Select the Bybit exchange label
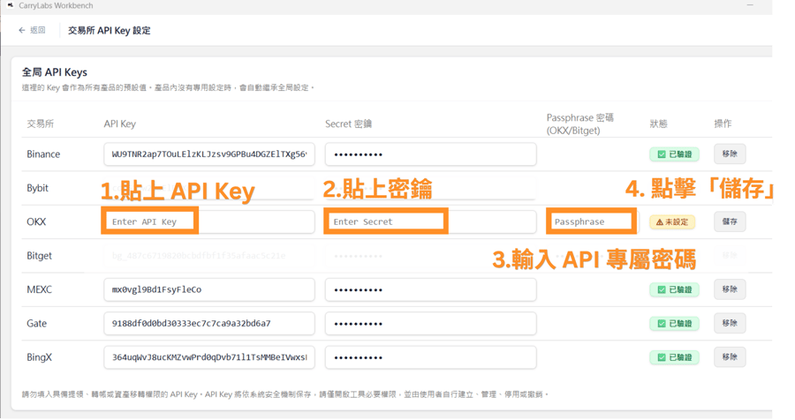Viewport: 795px width, 420px height. pyautogui.click(x=37, y=188)
